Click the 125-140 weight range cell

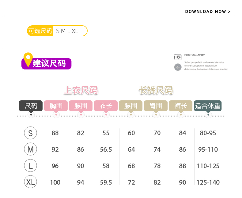[208, 182]
